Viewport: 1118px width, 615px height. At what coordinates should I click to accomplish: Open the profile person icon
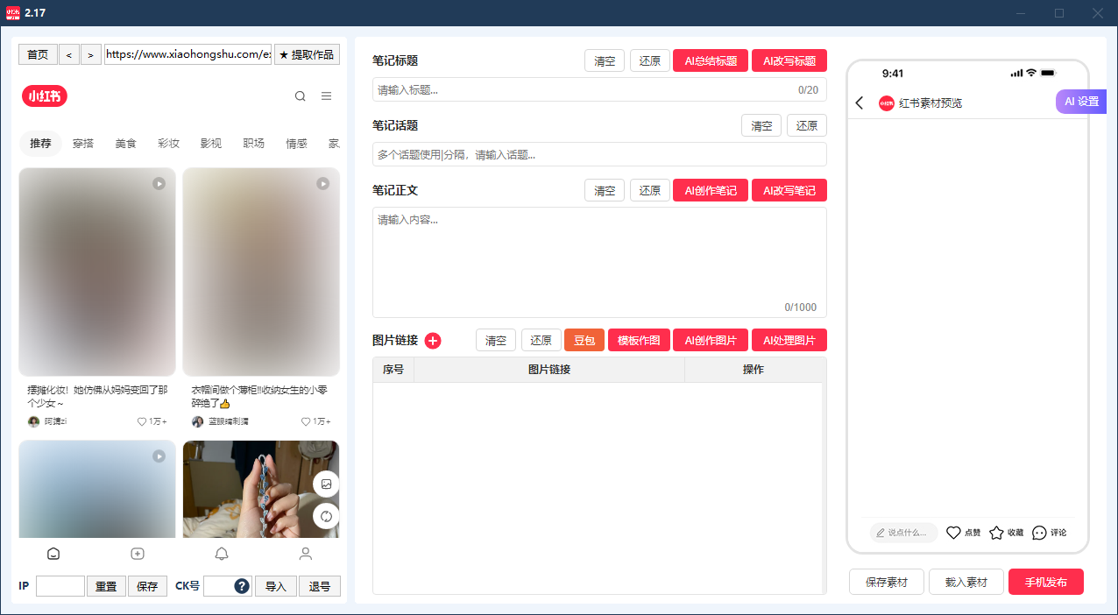[306, 553]
